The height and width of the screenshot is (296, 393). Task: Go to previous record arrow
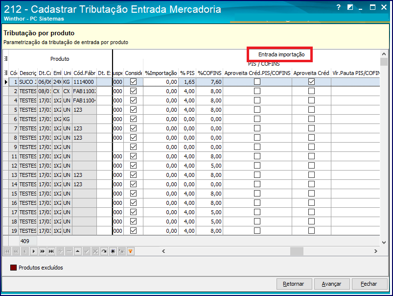25,251
